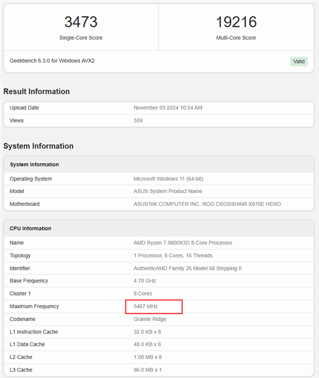Click the Granite Ridge codename value

(150, 320)
